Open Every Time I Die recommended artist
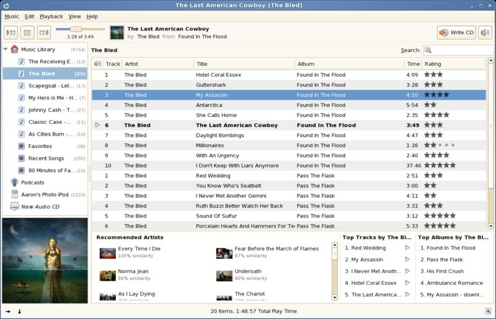Viewport: 496px width, 319px height. (x=139, y=248)
